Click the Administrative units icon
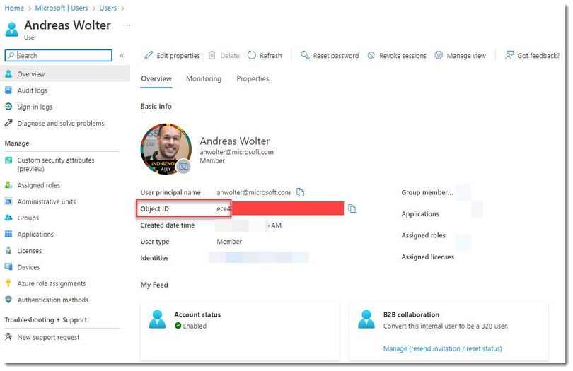 pyautogui.click(x=8, y=201)
